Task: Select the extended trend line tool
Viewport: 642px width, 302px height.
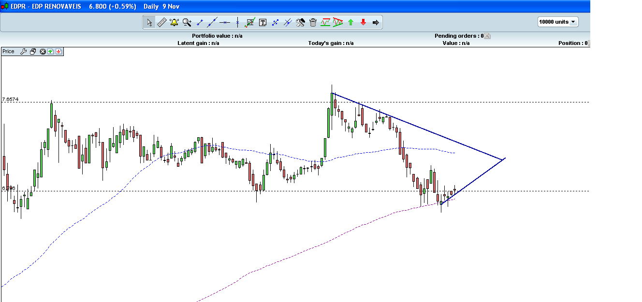Action: 212,22
